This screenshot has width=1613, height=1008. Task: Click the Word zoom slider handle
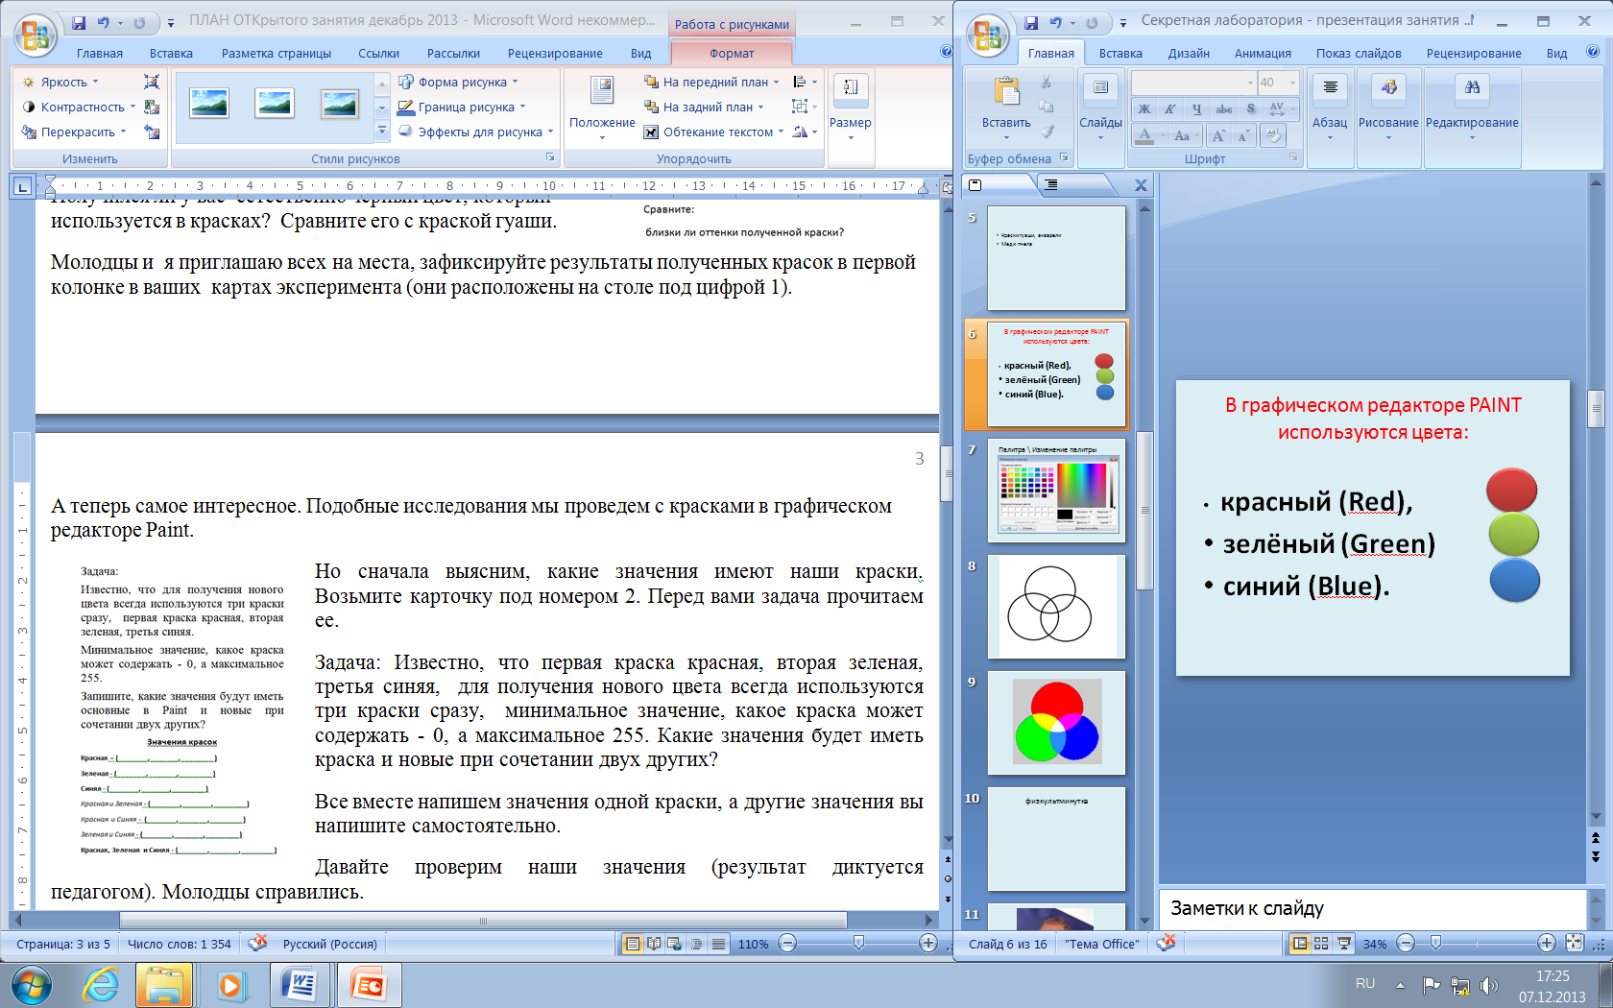tap(858, 944)
